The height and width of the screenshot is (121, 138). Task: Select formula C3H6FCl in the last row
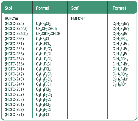(43, 115)
